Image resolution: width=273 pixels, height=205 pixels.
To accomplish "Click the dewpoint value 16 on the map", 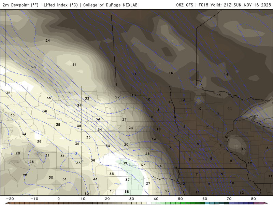I will [x=171, y=73].
